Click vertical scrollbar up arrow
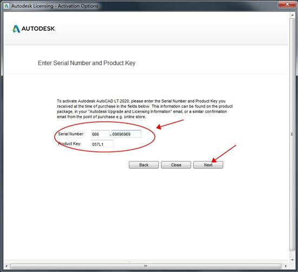 click(292, 15)
